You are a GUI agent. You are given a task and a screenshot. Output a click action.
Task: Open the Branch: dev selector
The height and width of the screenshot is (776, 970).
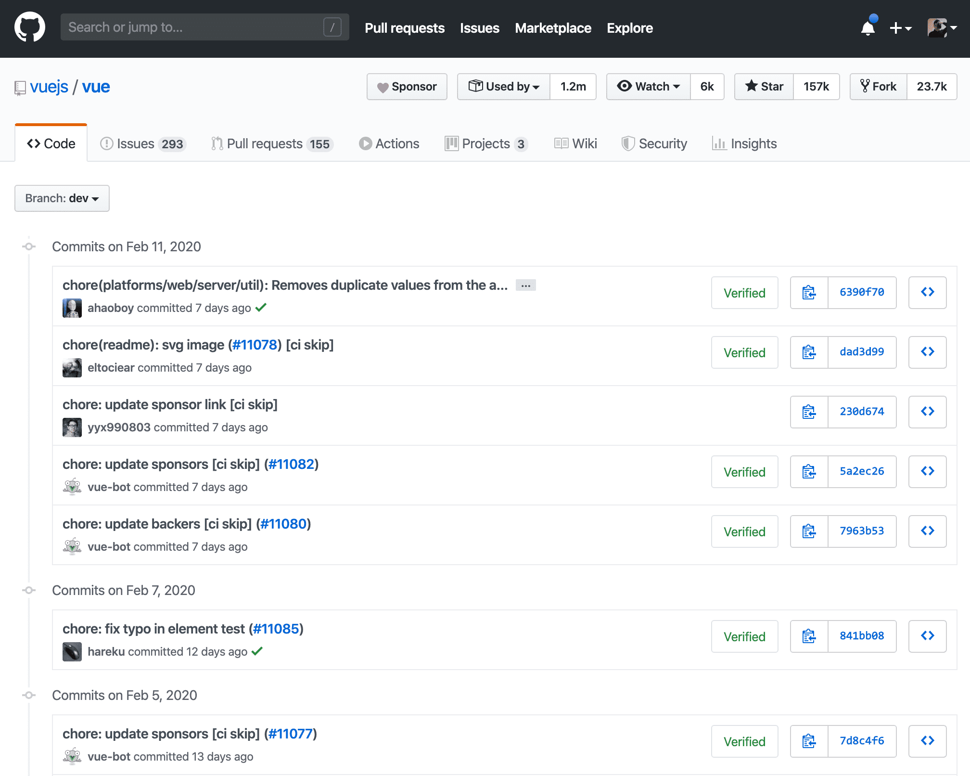[x=62, y=198]
